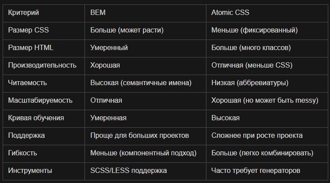330x183 pixels.
Task: Select the "Atomic CSS" column header
Action: coord(267,13)
